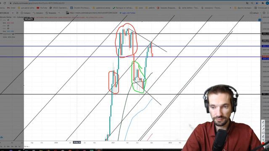Expand the bookmarks overflow chevron

coord(230,8)
